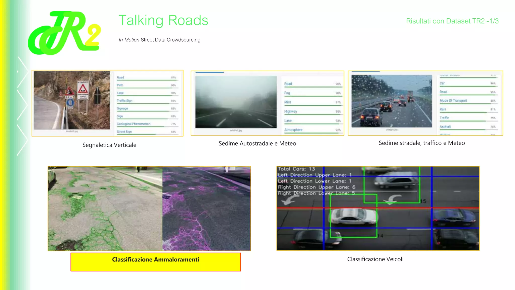Click the 'Highway' label
515x290 pixels.
tap(291, 111)
